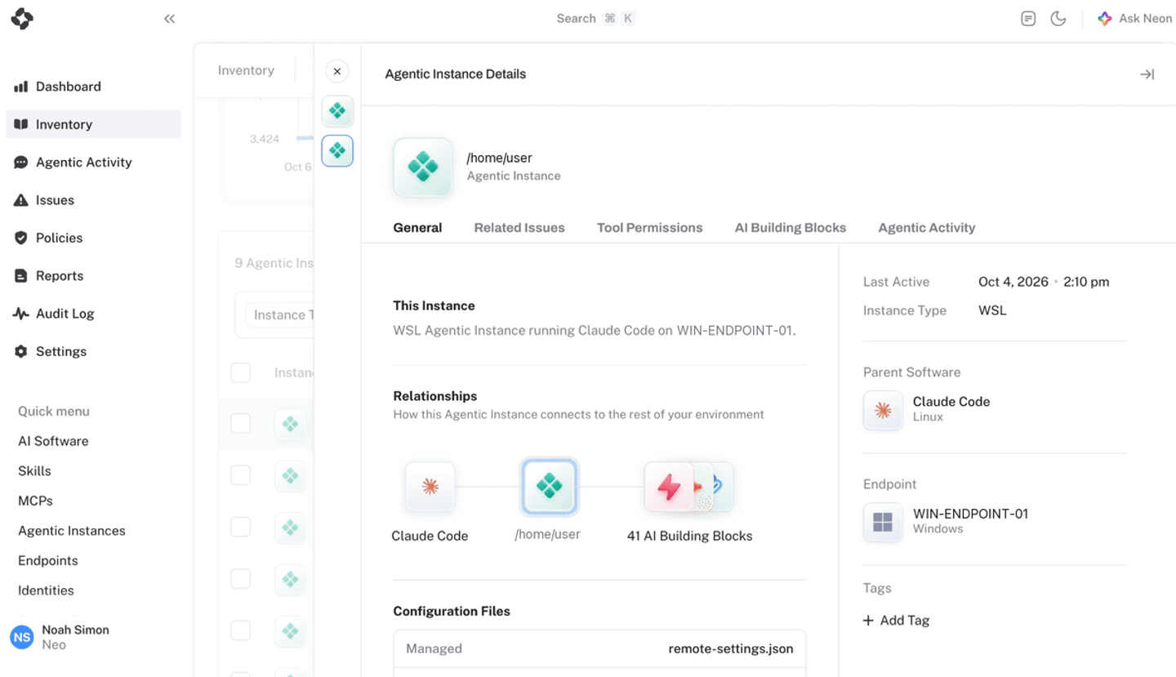Viewport: 1176px width, 677px height.
Task: Open Policies in the sidebar
Action: click(x=94, y=238)
